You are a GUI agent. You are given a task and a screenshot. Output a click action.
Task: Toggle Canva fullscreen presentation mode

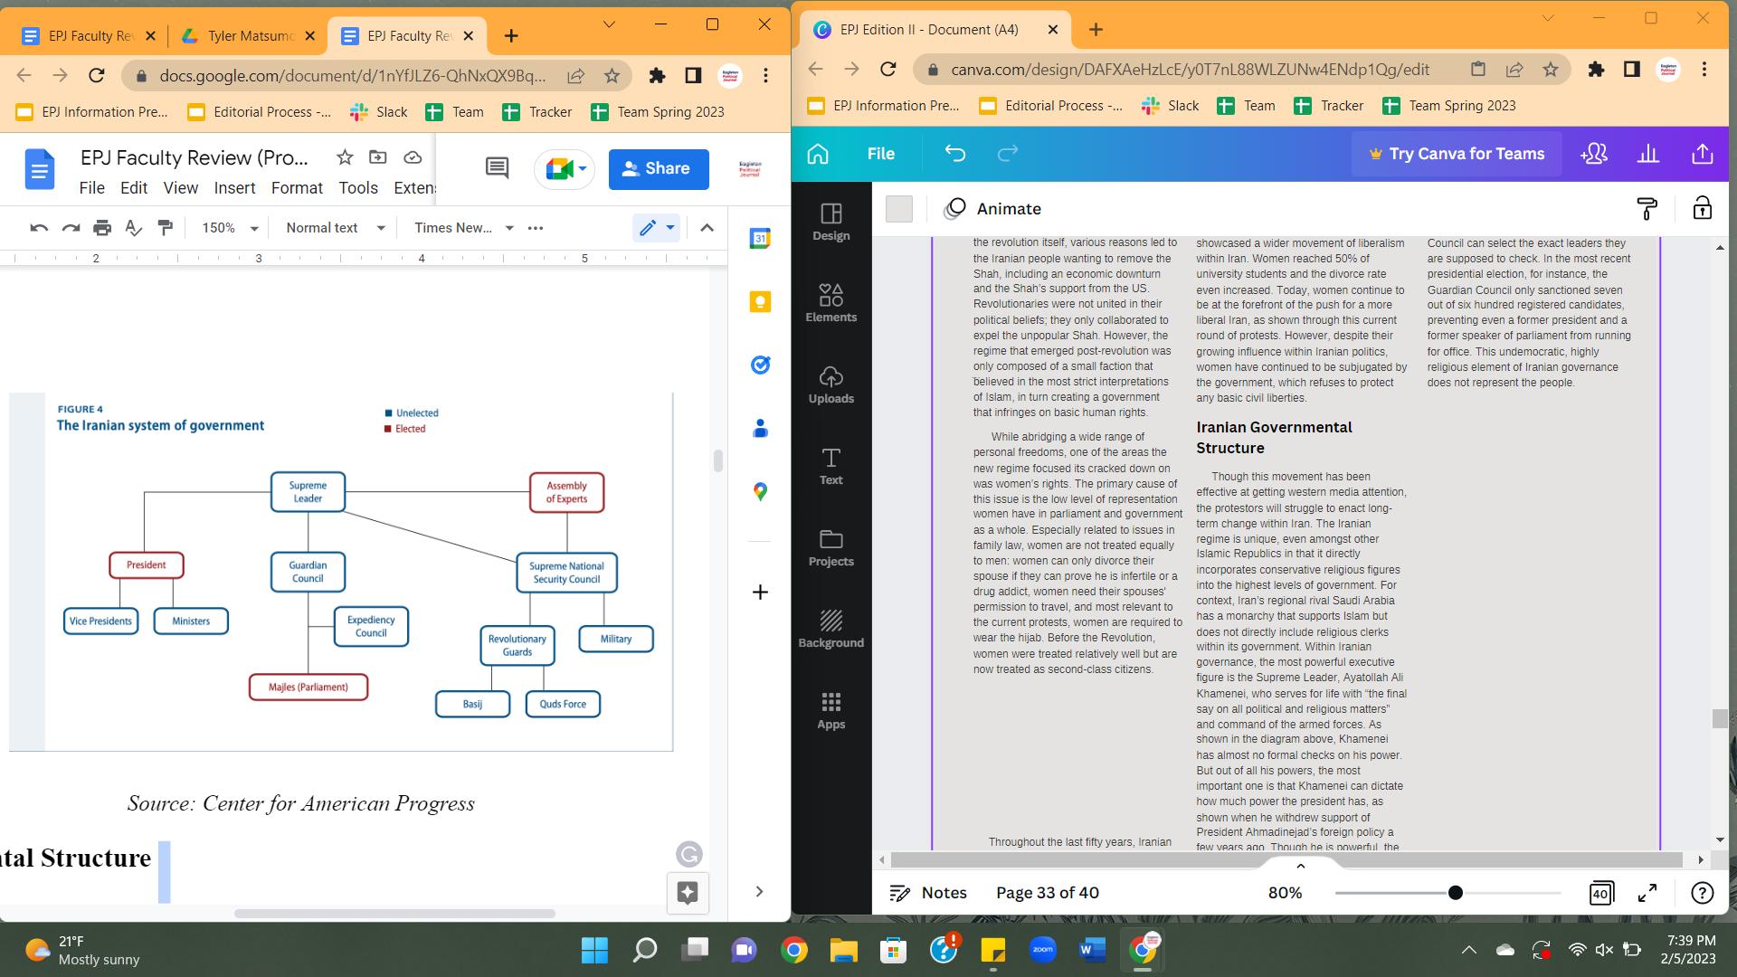coord(1647,893)
